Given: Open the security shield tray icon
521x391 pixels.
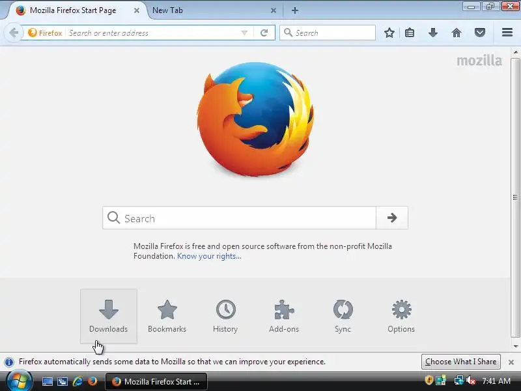Looking at the screenshot, I should click(x=429, y=380).
